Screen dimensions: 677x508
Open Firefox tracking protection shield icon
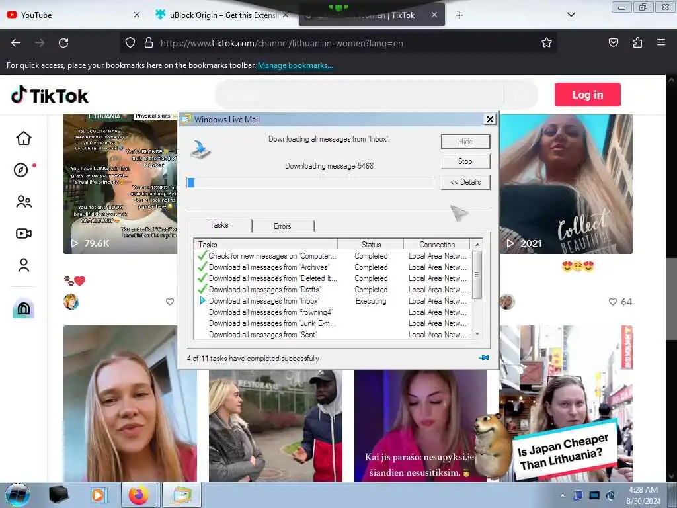click(x=130, y=42)
